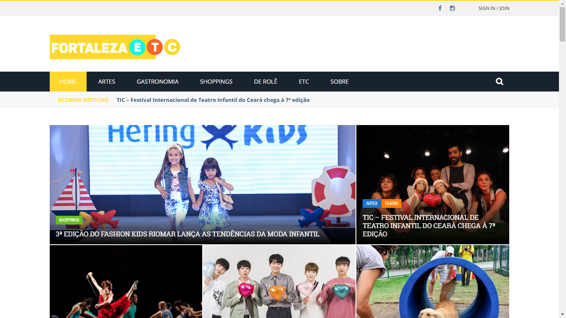Open the TIC festival ticker headline

(x=213, y=100)
